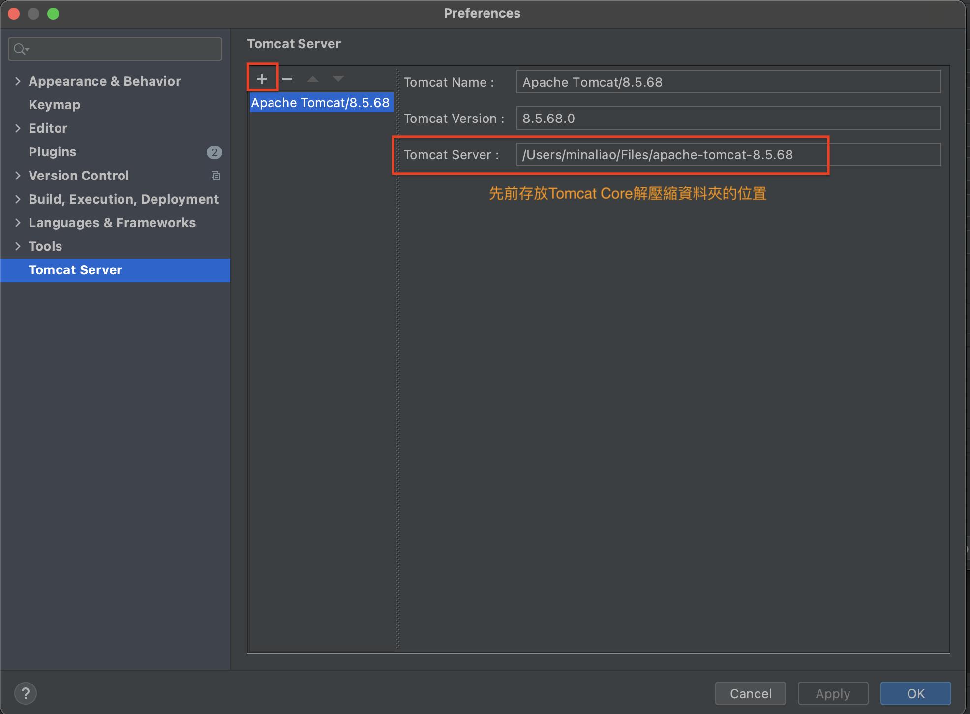Focus the preferences search box
Screen dimensions: 970x714
tap(115, 49)
